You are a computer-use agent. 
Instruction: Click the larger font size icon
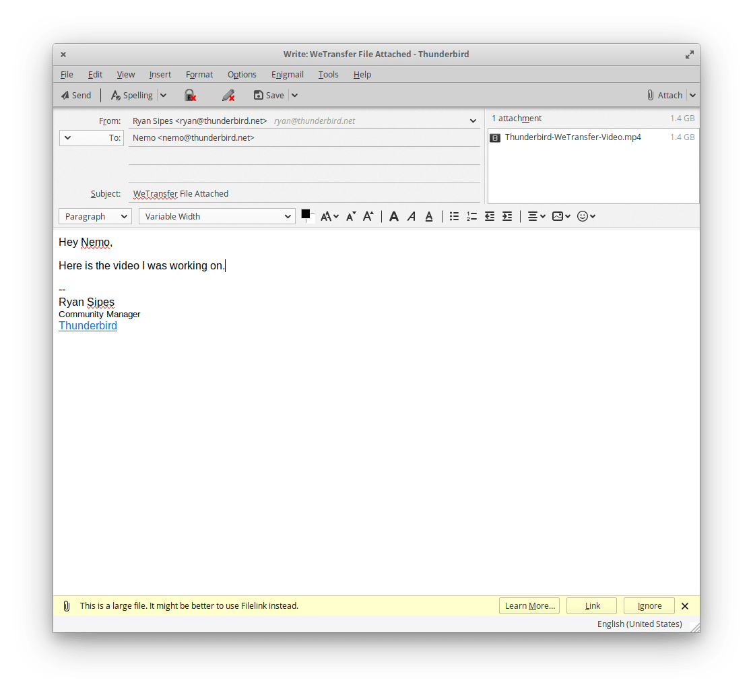[368, 216]
